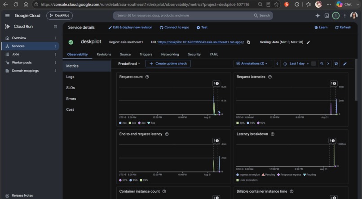Screen dimensions: 362x199
Task: Open the Last 1 day time range dropdown
Action: (x=296, y=63)
